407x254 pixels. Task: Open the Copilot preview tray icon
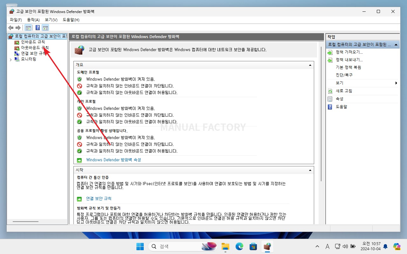click(x=397, y=246)
